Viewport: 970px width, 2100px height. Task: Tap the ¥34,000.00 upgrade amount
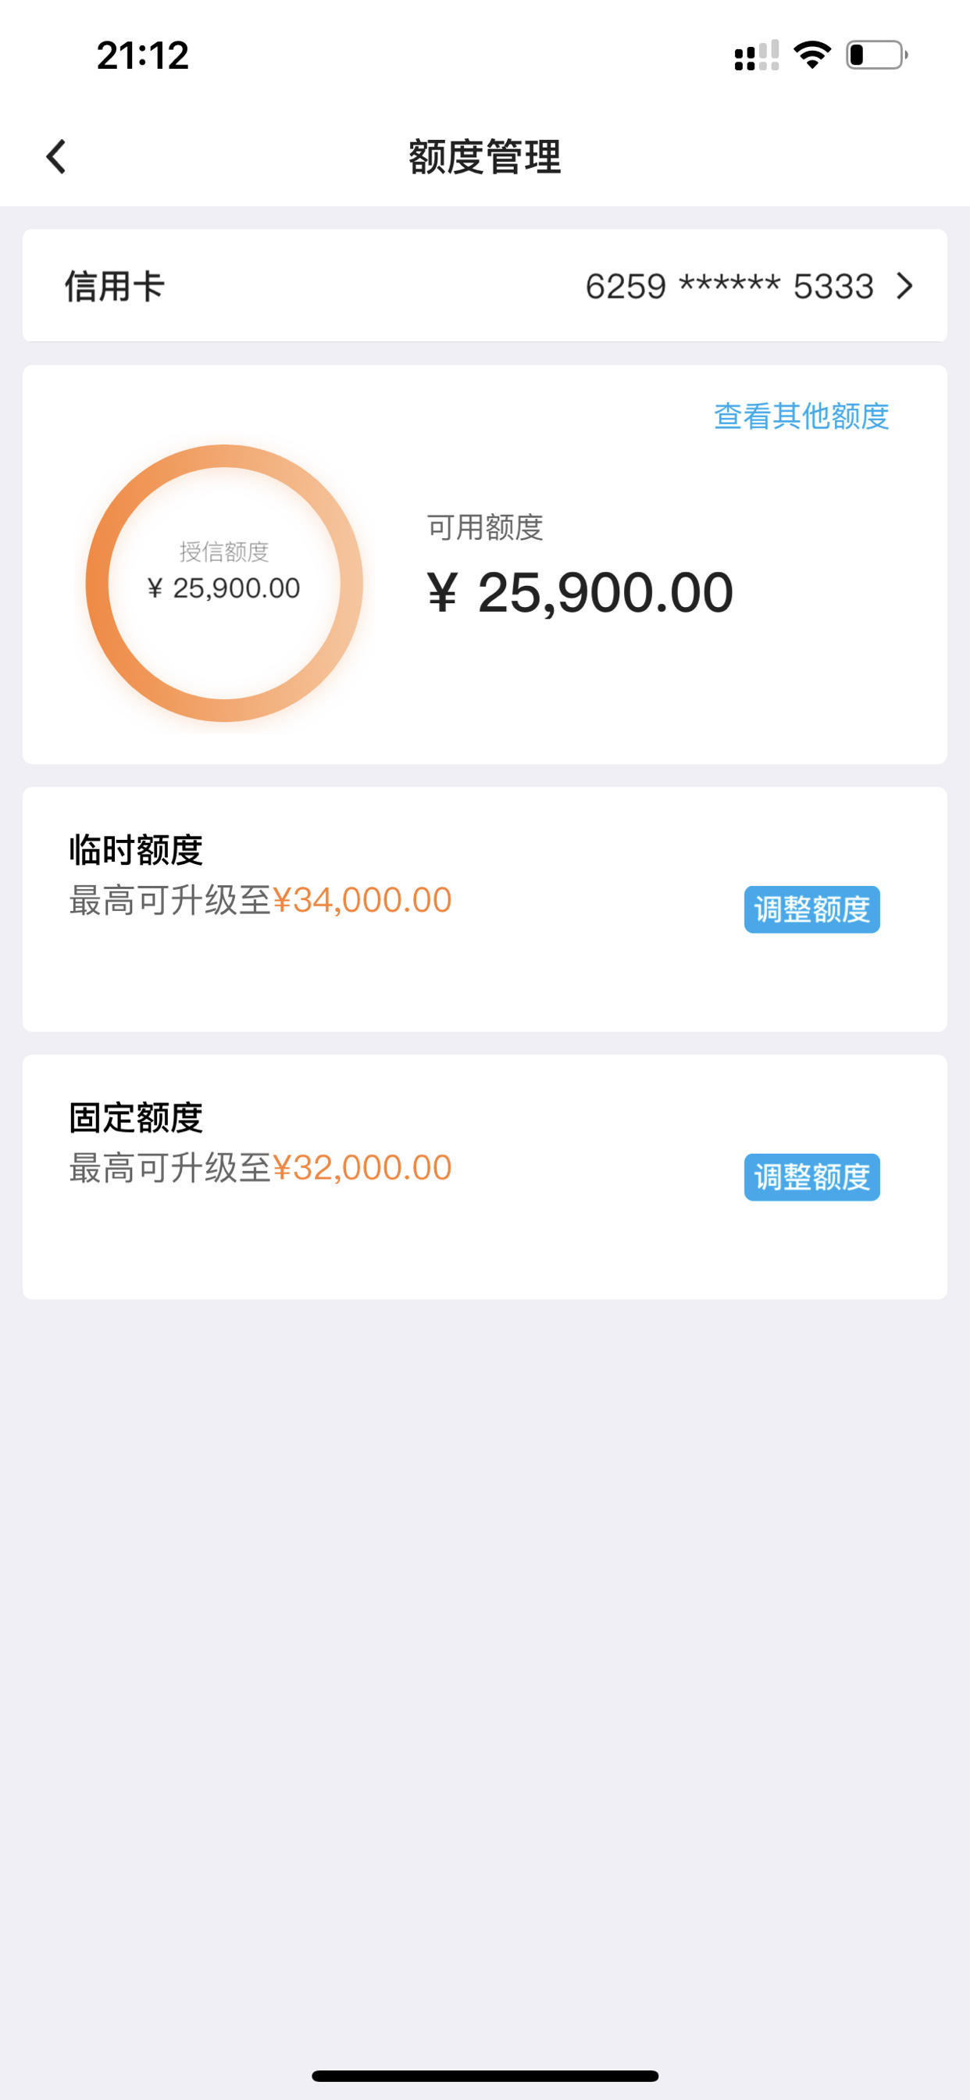362,900
